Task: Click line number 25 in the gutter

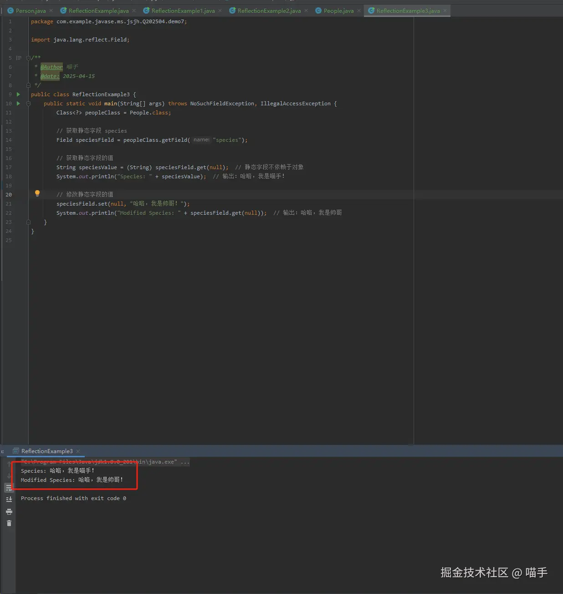Action: [9, 240]
